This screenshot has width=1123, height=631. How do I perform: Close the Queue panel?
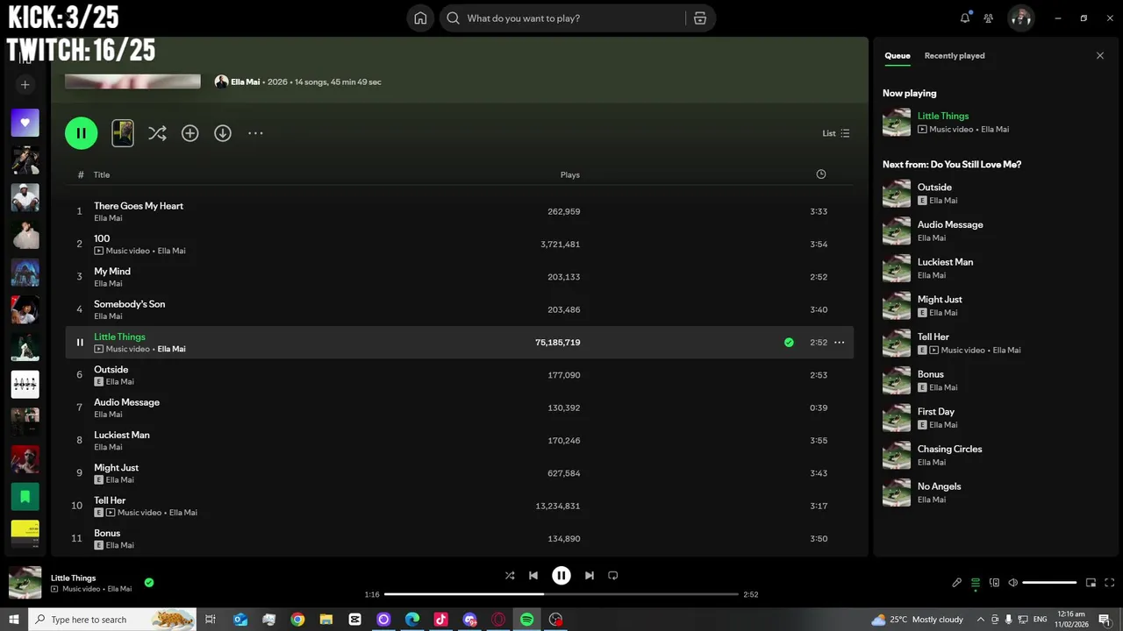tap(1100, 55)
